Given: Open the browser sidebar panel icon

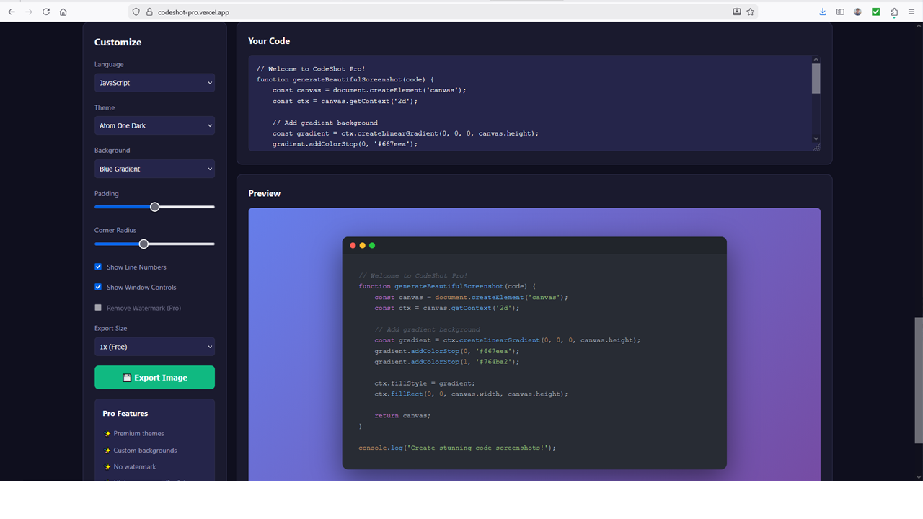Looking at the screenshot, I should coord(839,12).
